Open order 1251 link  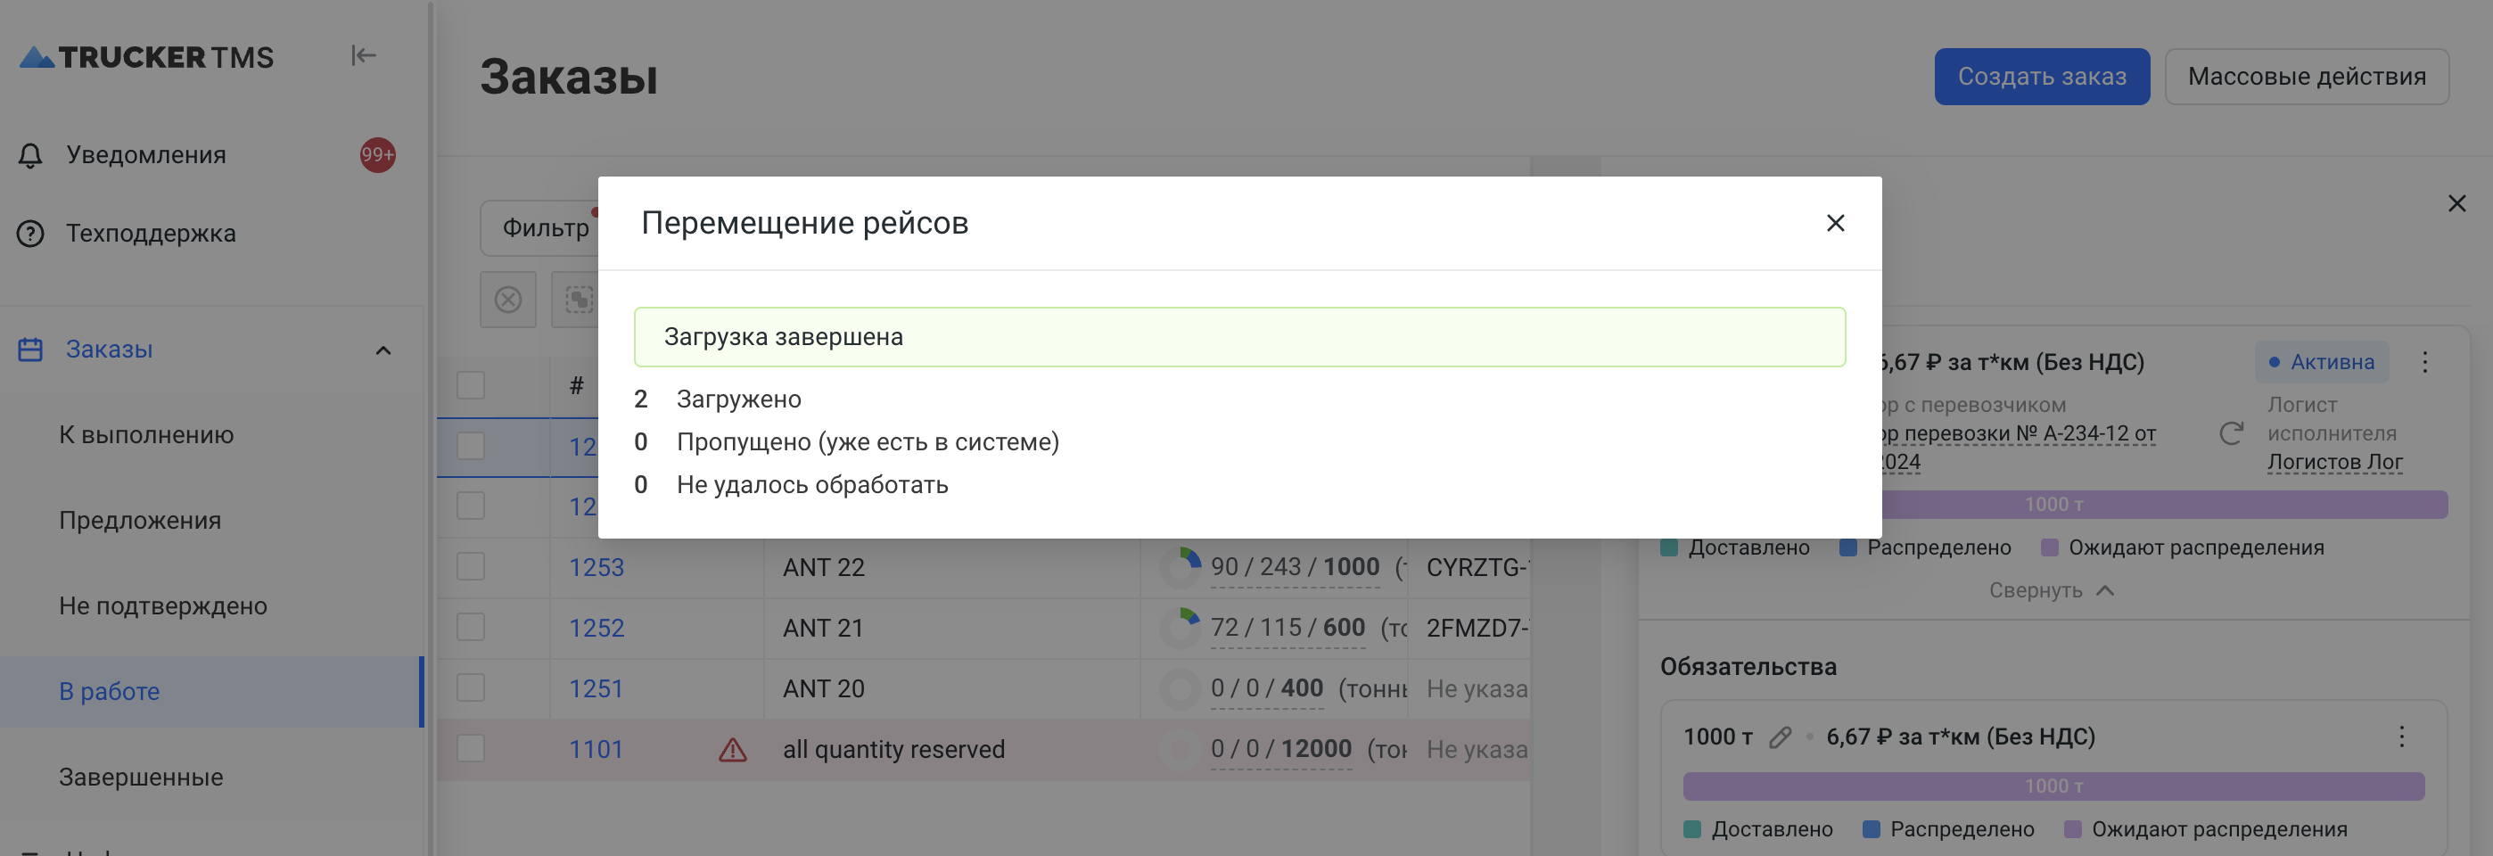click(597, 688)
